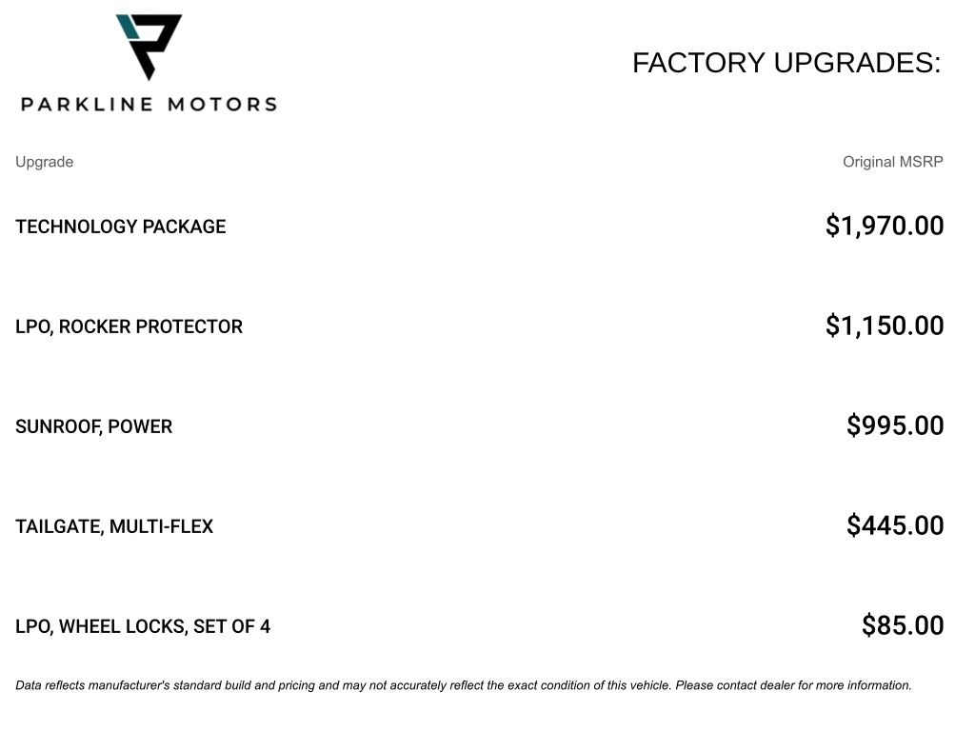Select the LPO, ROCKER PROTECTOR upgrade
The image size is (975, 731).
[x=129, y=326]
